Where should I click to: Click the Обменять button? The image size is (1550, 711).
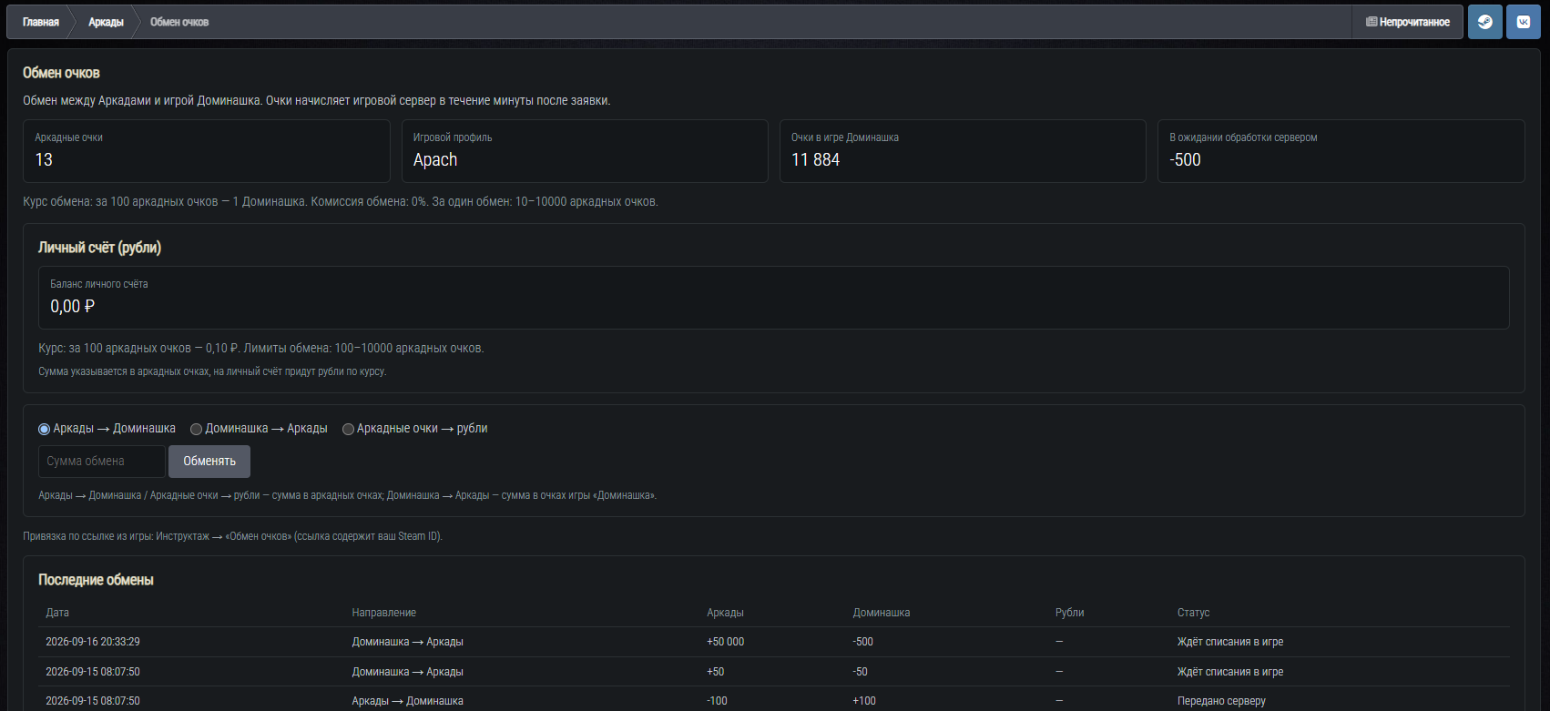209,462
